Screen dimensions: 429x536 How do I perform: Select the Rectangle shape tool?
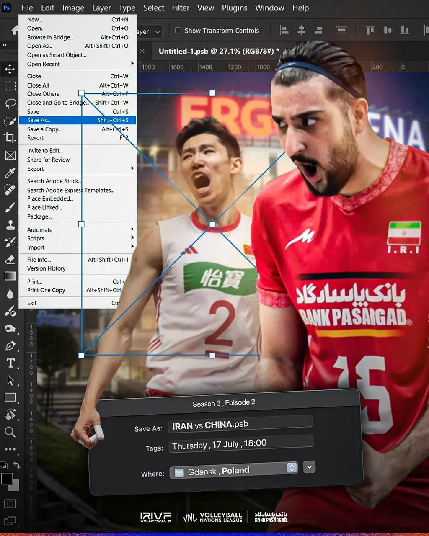[10, 397]
